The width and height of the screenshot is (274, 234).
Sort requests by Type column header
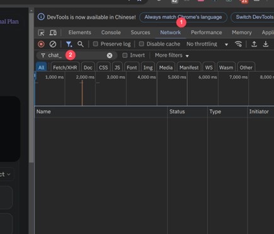tap(227, 112)
